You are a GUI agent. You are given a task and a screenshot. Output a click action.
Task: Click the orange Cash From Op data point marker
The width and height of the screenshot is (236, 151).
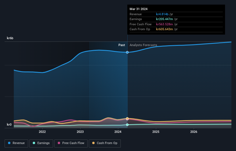127,118
